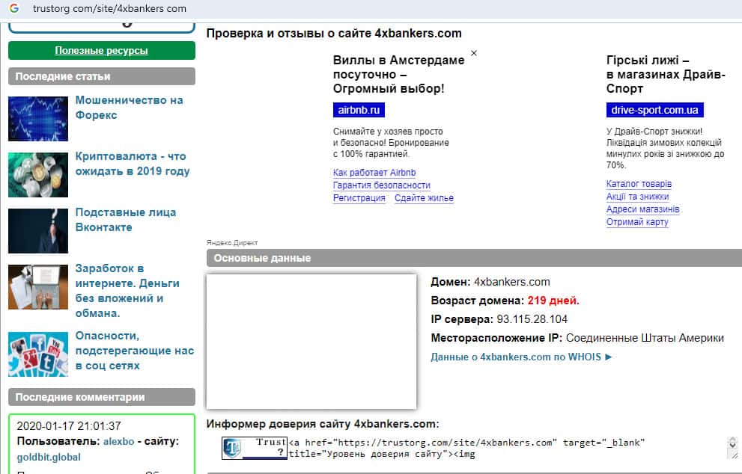
Task: Click the Forex chart thumbnail
Action: (38, 119)
